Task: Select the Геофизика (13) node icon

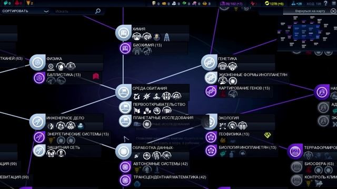Action: 211,137
